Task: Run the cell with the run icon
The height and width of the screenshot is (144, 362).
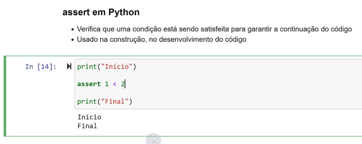Action: pyautogui.click(x=69, y=67)
